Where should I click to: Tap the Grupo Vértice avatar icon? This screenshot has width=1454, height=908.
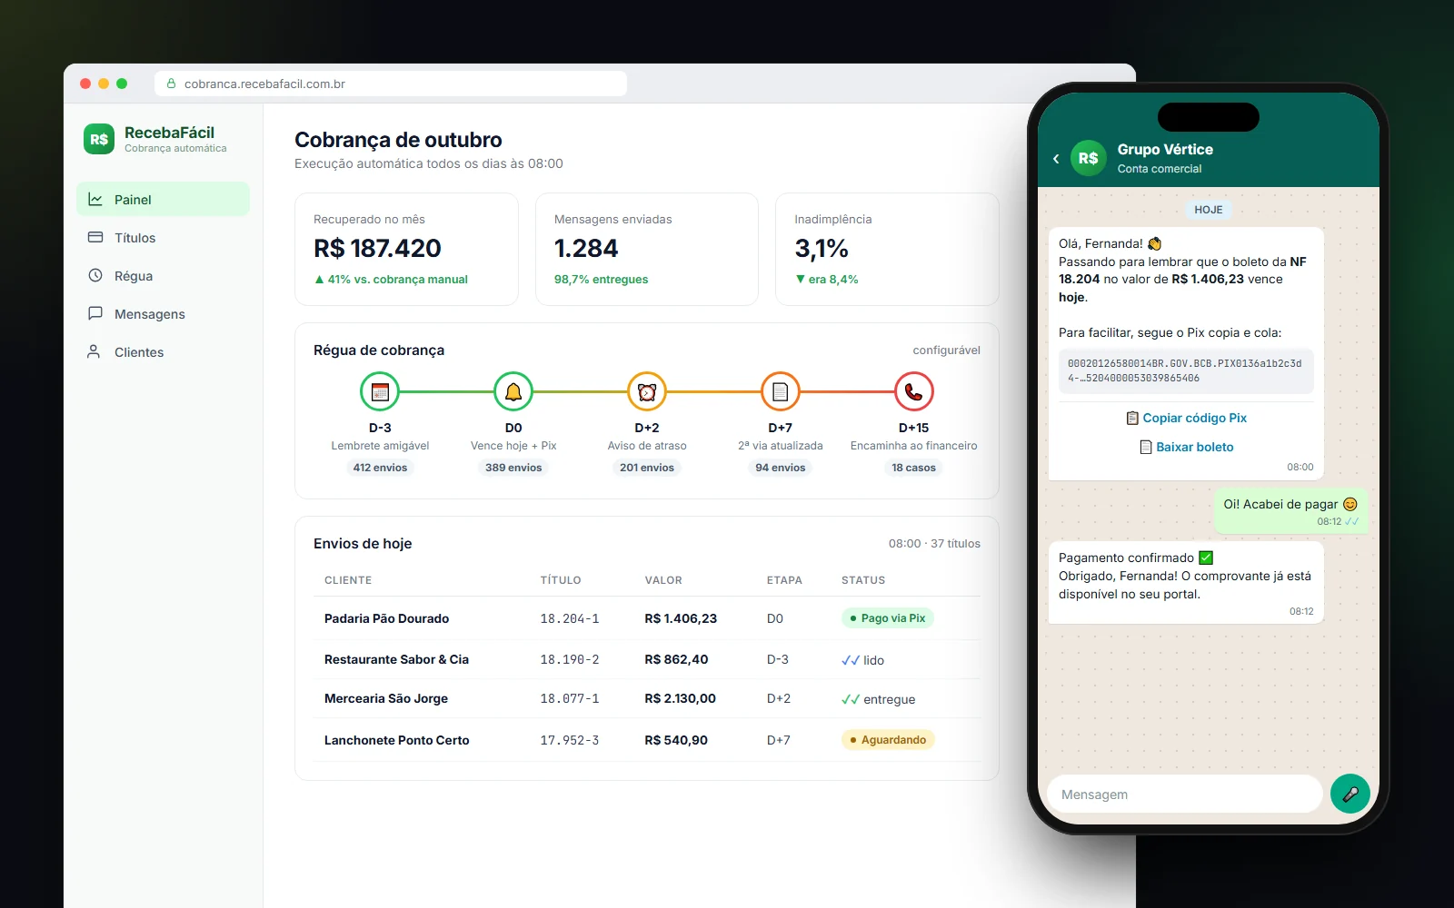[1089, 158]
